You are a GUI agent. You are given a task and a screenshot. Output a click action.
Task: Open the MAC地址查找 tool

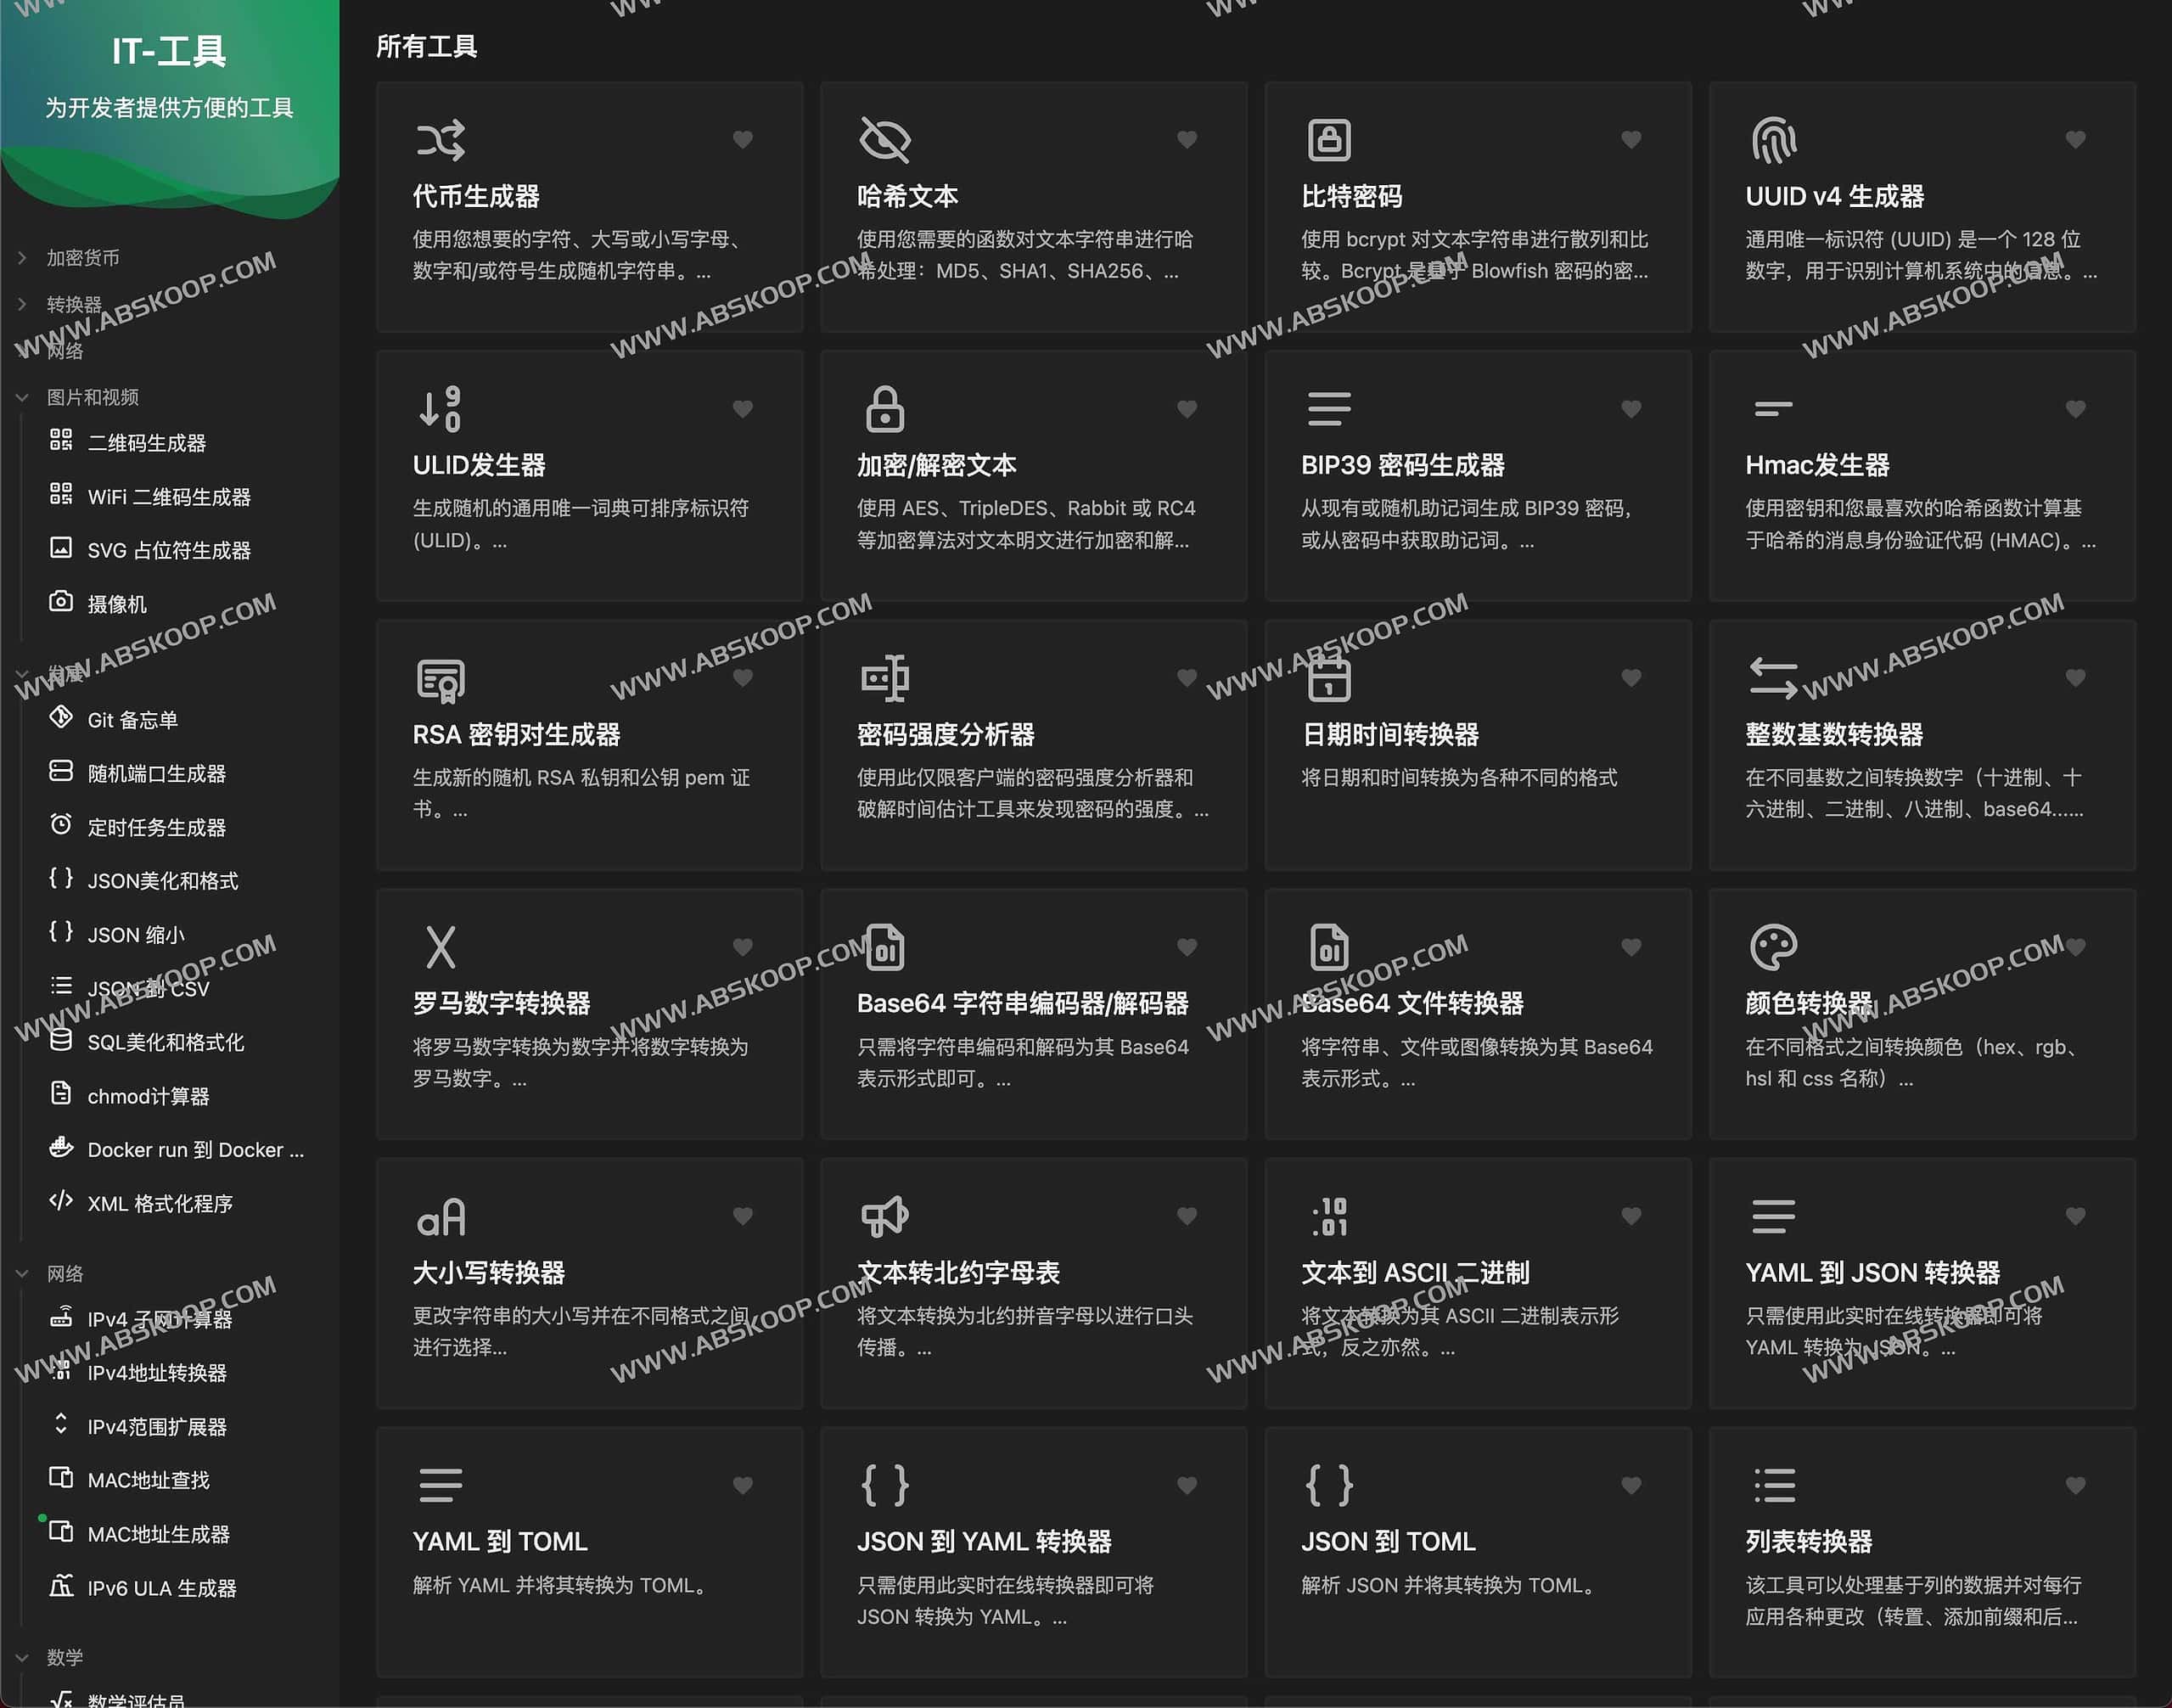(150, 1480)
